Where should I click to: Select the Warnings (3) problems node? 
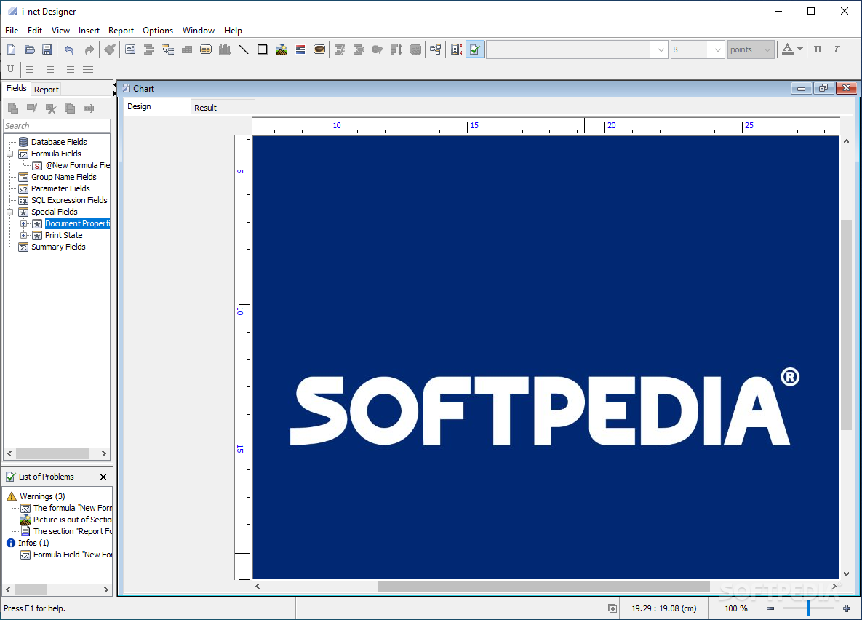click(42, 496)
